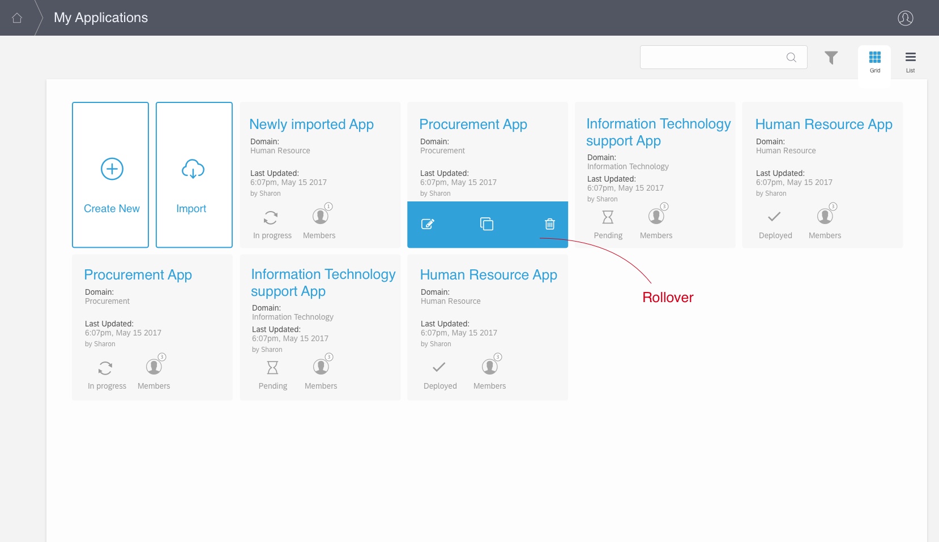
Task: Switch to Grid view
Action: coord(875,62)
